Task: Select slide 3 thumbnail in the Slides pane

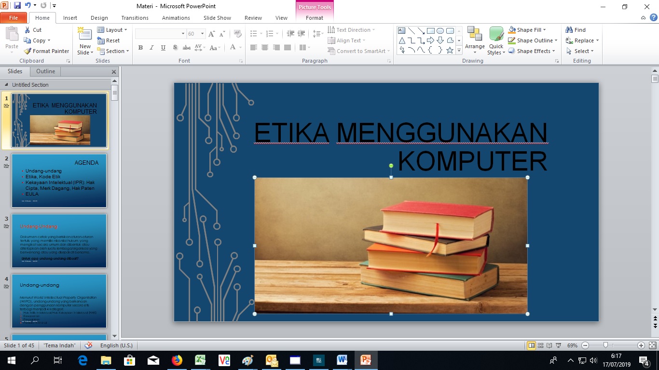Action: pos(59,241)
